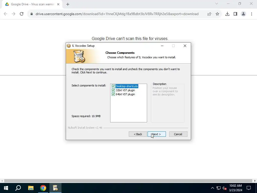Click the address bar URL

[x=117, y=14]
